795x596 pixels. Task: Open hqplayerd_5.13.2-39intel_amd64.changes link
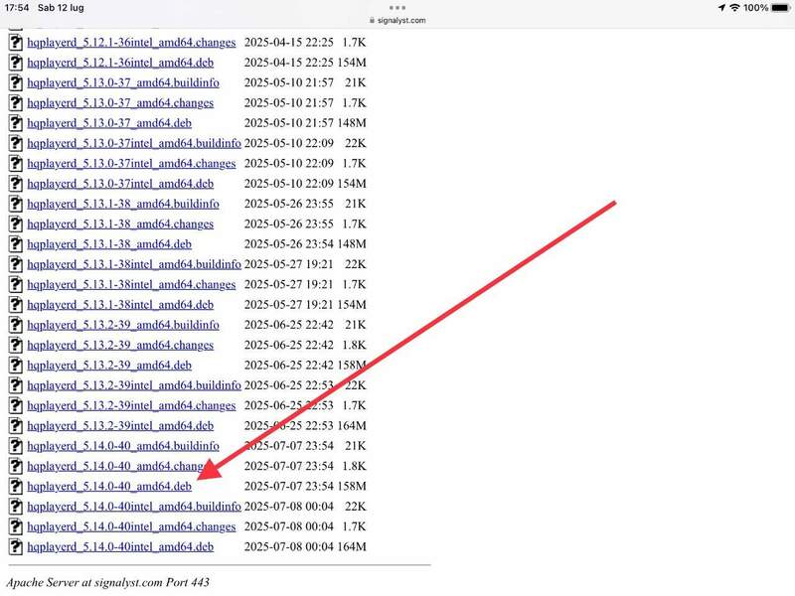pos(131,405)
